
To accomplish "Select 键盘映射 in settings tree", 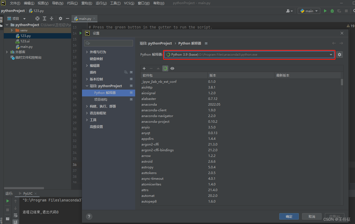I will 96,59.
